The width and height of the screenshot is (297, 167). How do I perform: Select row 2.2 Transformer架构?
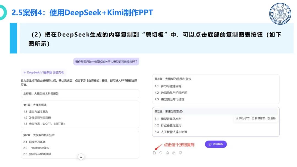tap(36, 148)
